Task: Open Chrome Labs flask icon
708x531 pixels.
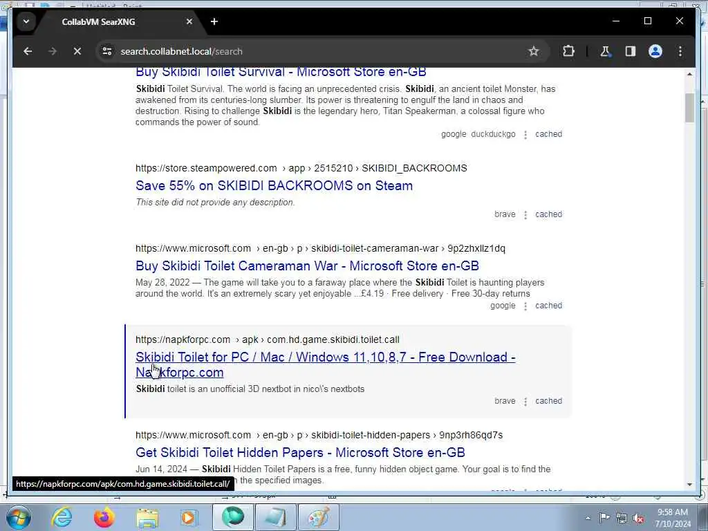Action: pyautogui.click(x=605, y=51)
